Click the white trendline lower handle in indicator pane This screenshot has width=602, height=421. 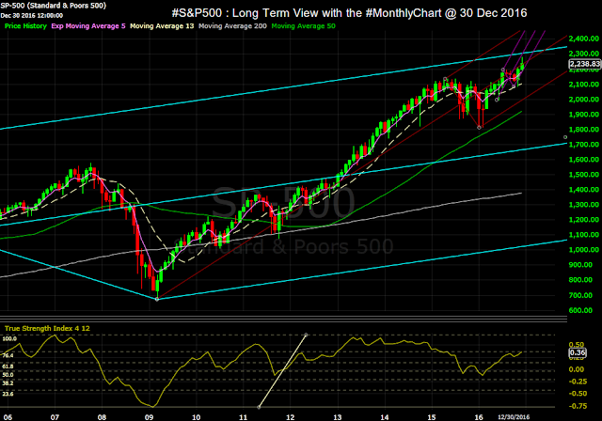point(259,407)
